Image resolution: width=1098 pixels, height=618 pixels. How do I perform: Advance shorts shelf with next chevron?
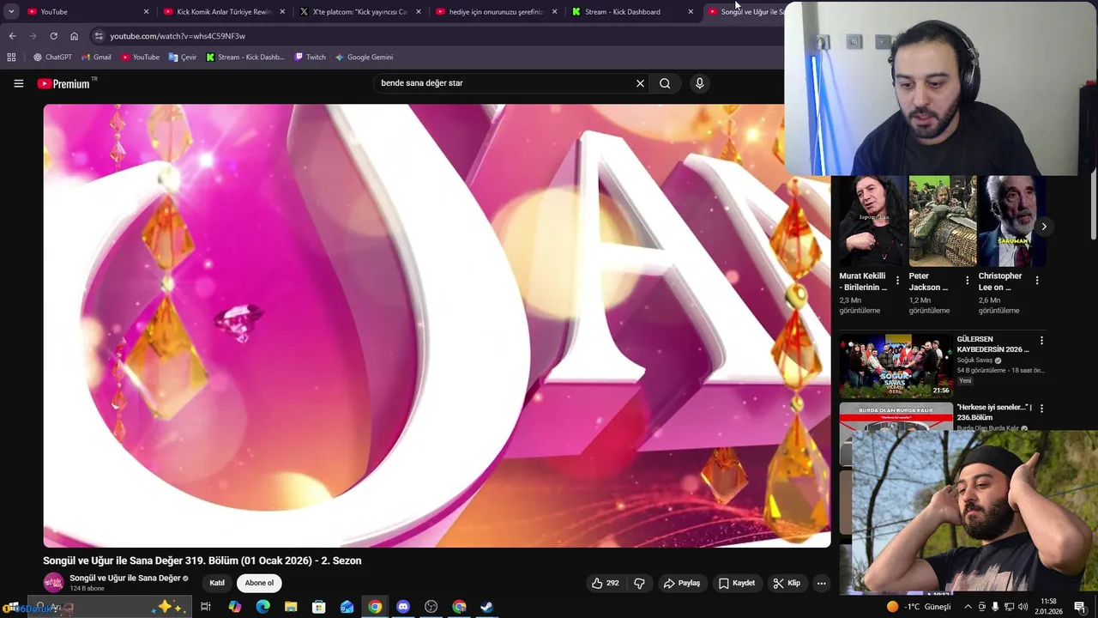1044,227
